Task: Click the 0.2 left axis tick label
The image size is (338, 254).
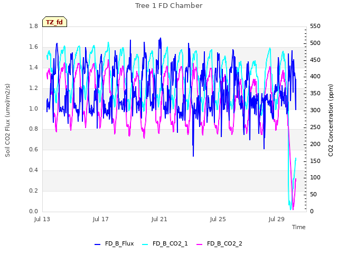Action: 34,190
